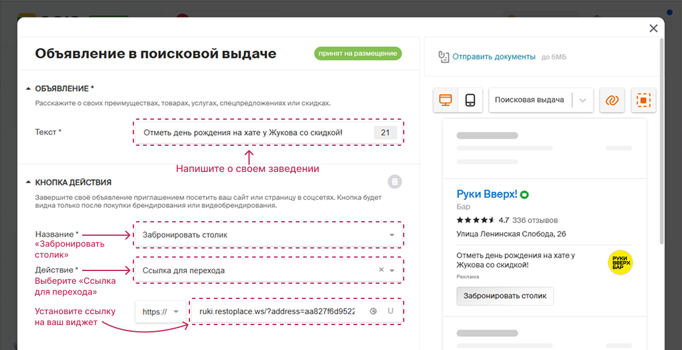
Task: Switch preview using the mobile phone icon
Action: pyautogui.click(x=471, y=100)
